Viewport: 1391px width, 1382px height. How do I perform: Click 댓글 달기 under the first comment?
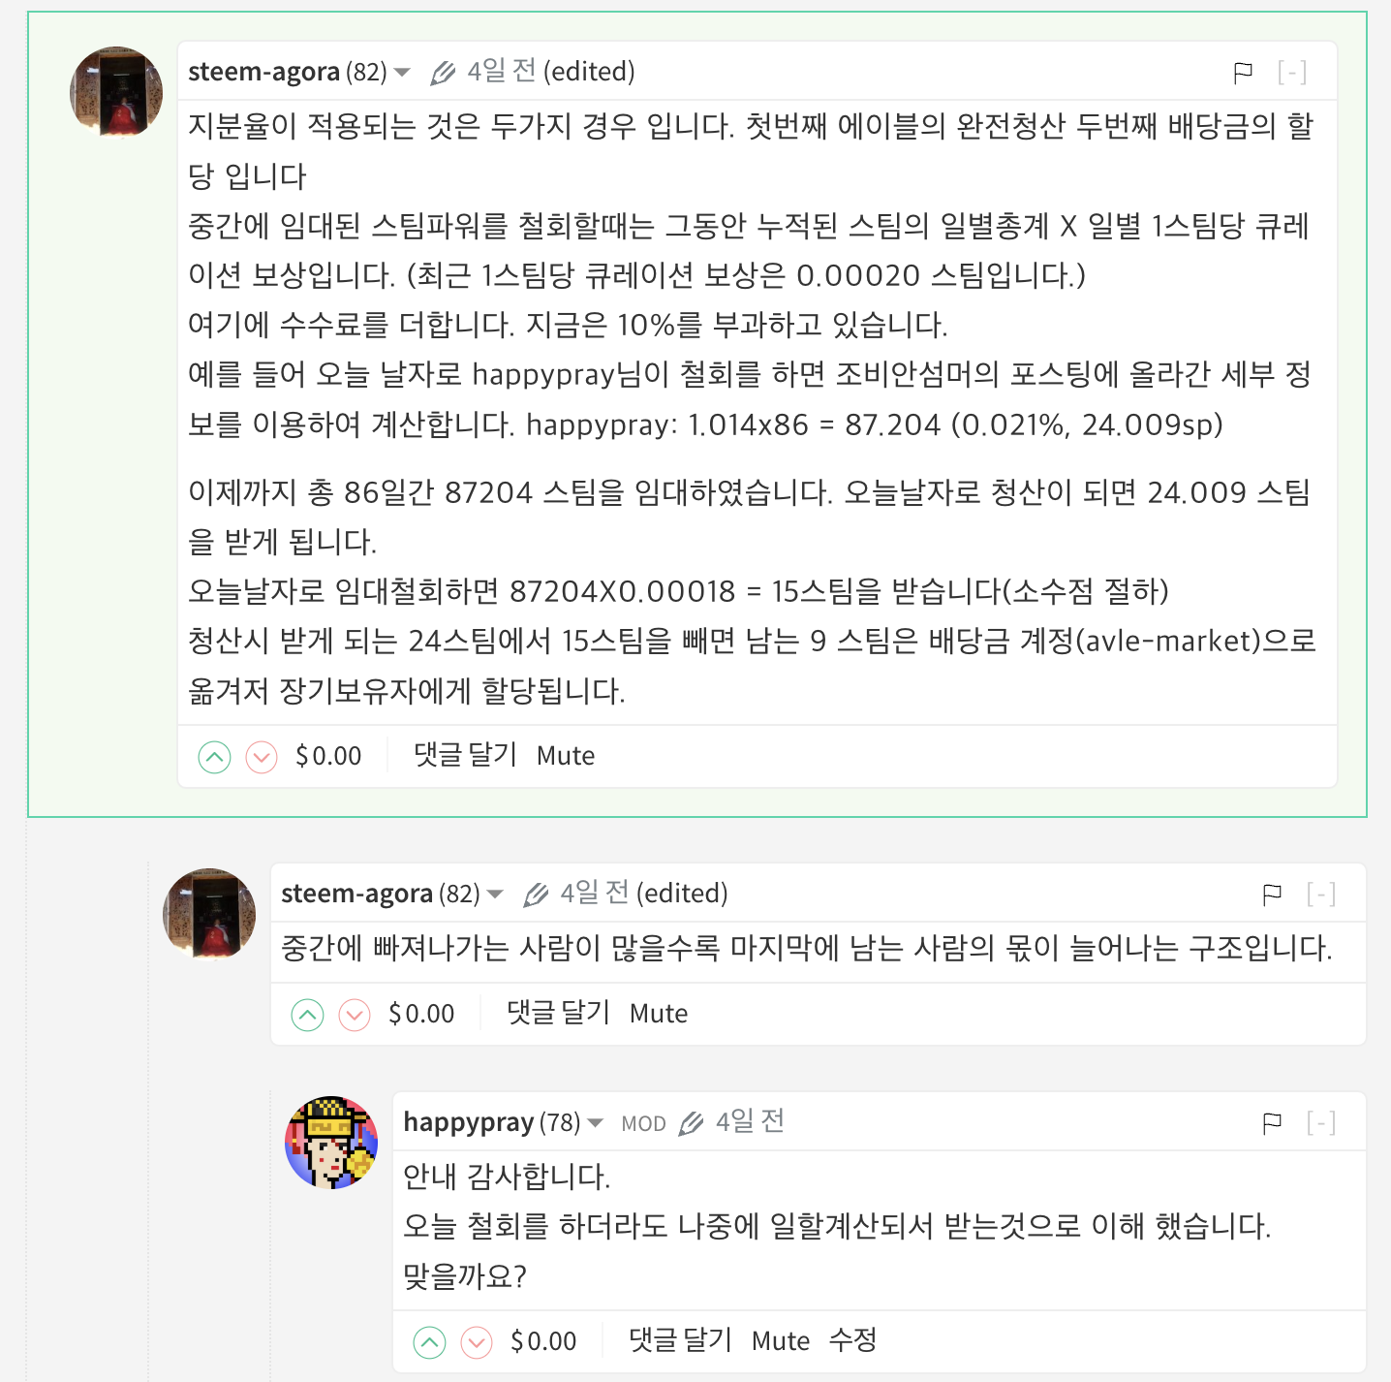tap(465, 755)
